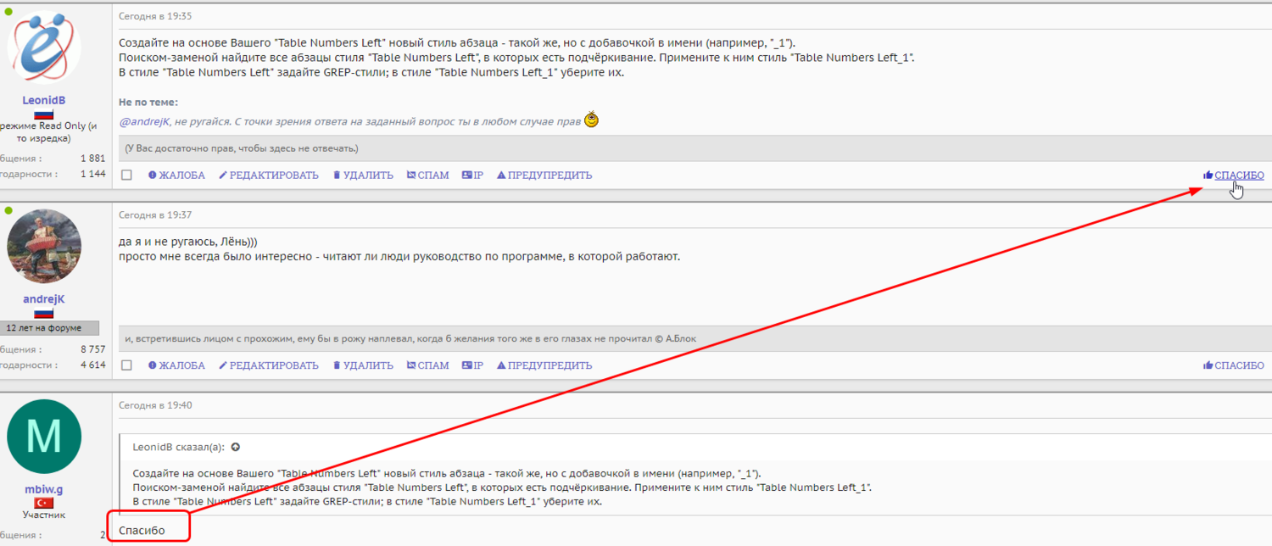Delete LeonidB's post via УДАЛИТЬ

tap(363, 175)
